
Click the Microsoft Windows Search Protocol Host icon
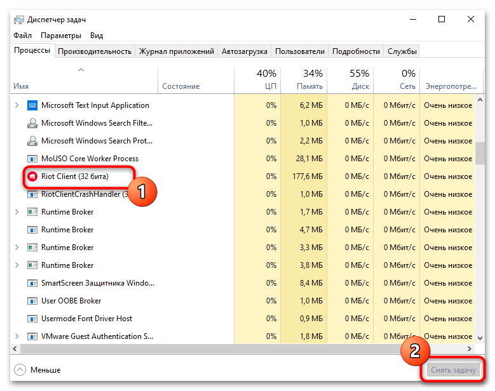(x=32, y=141)
